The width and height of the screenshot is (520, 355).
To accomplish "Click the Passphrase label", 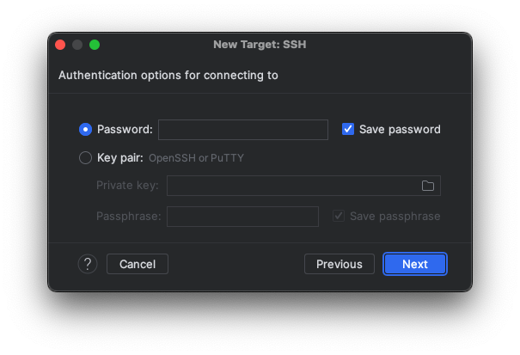I will [x=128, y=216].
